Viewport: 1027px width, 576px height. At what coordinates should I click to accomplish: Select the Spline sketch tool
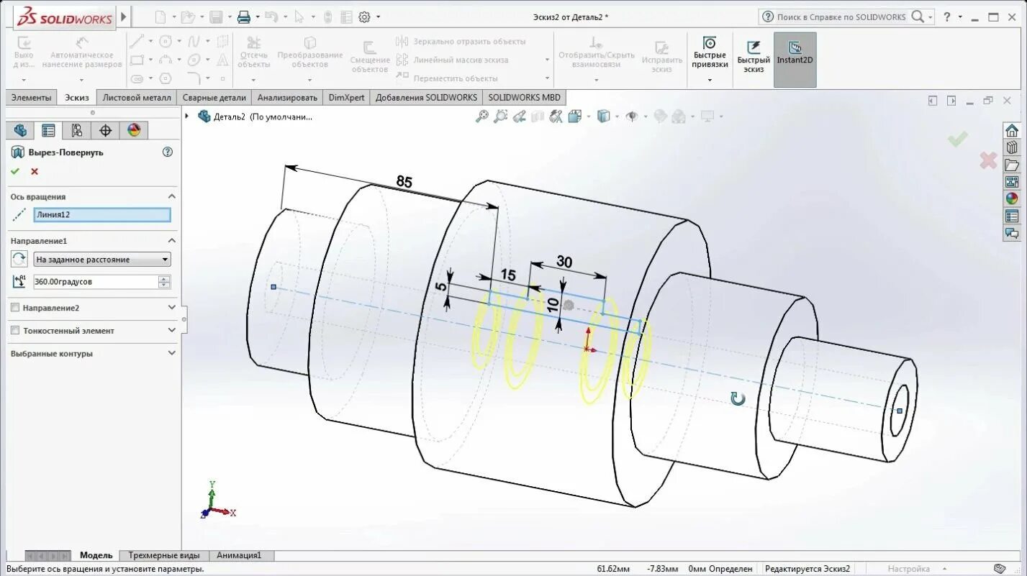point(194,41)
